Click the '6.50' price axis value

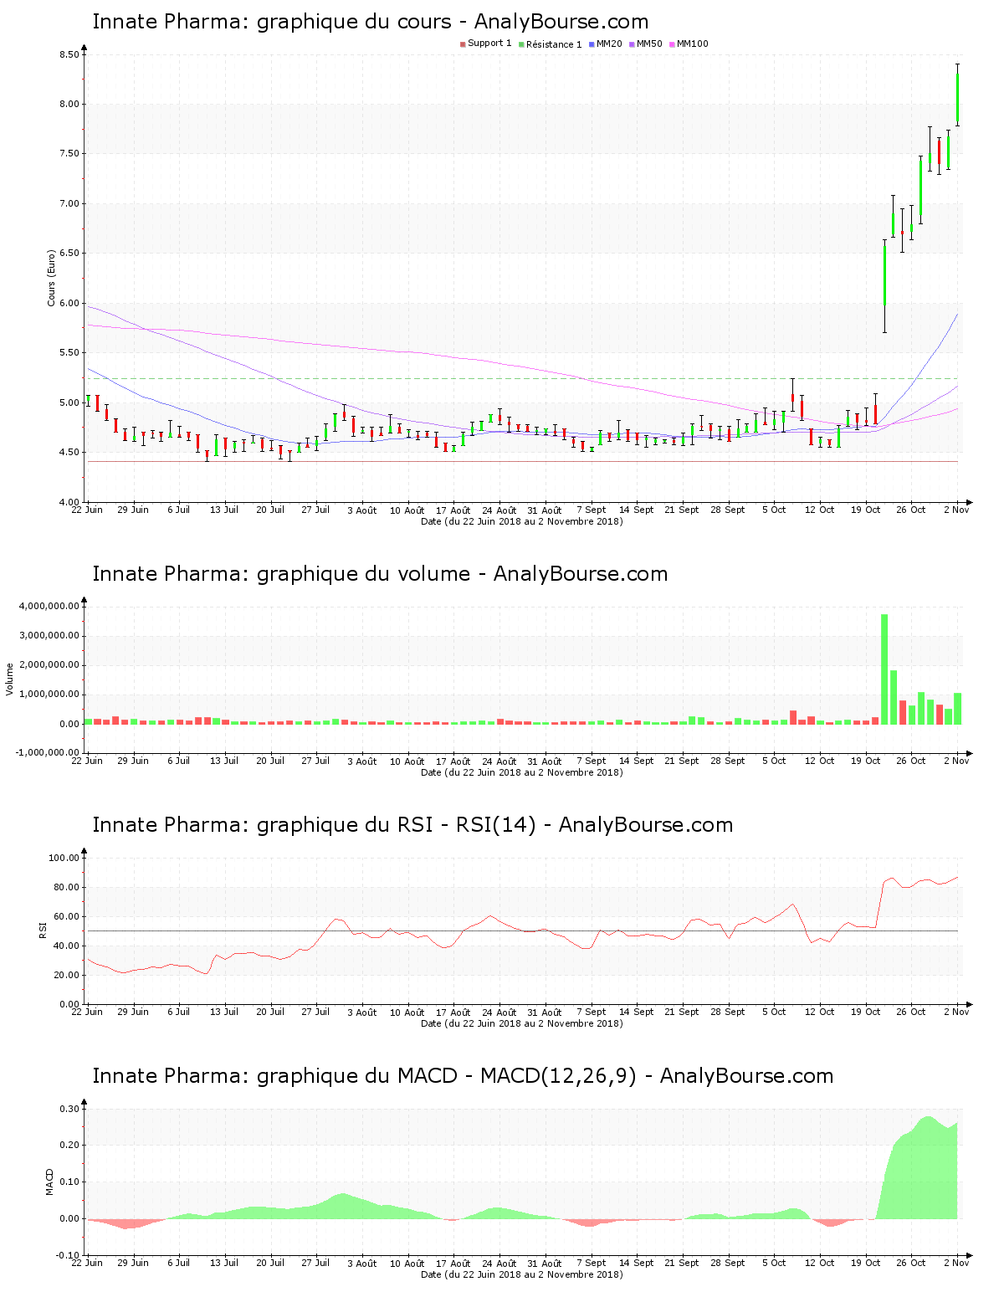point(69,254)
